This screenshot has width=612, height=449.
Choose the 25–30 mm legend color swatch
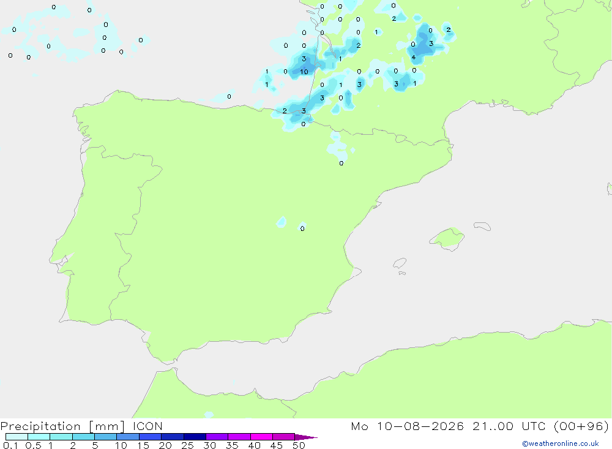pyautogui.click(x=195, y=437)
